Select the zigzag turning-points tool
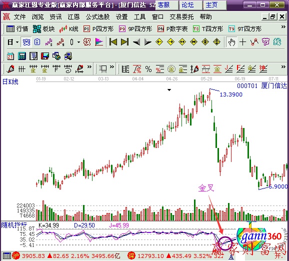This screenshot has height=261, width=289. pos(254,42)
